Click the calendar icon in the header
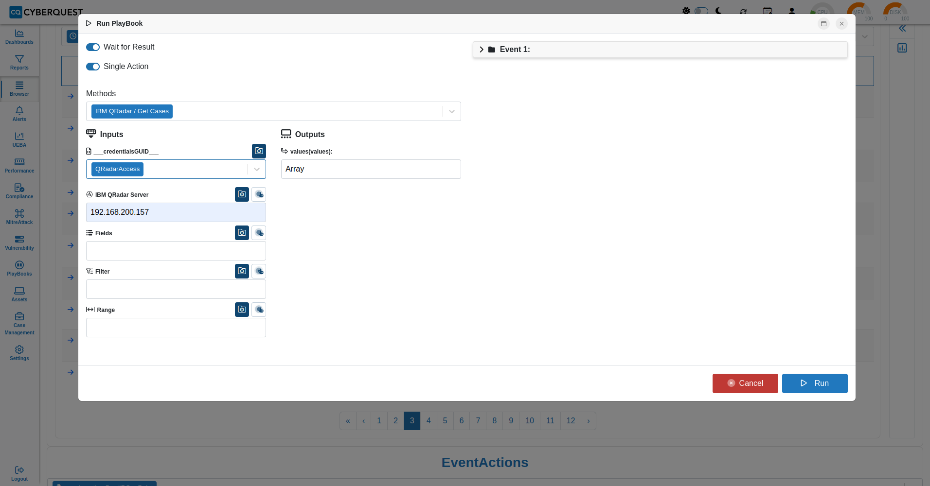This screenshot has height=486, width=930. point(768,11)
